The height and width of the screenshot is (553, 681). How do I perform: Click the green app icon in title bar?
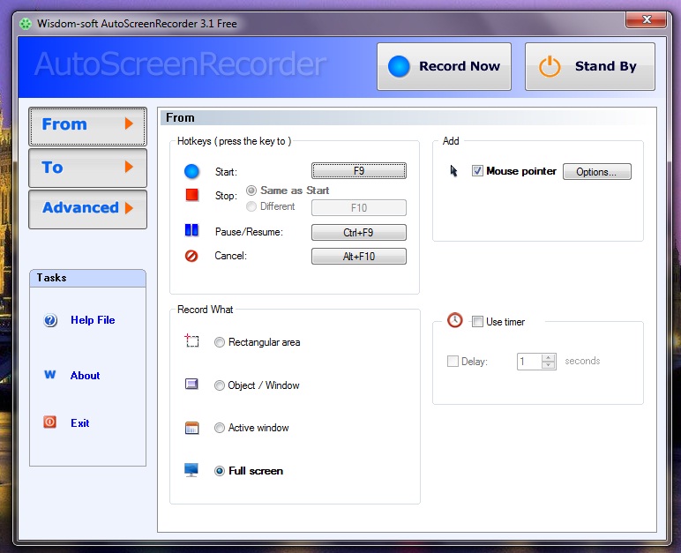click(x=26, y=24)
